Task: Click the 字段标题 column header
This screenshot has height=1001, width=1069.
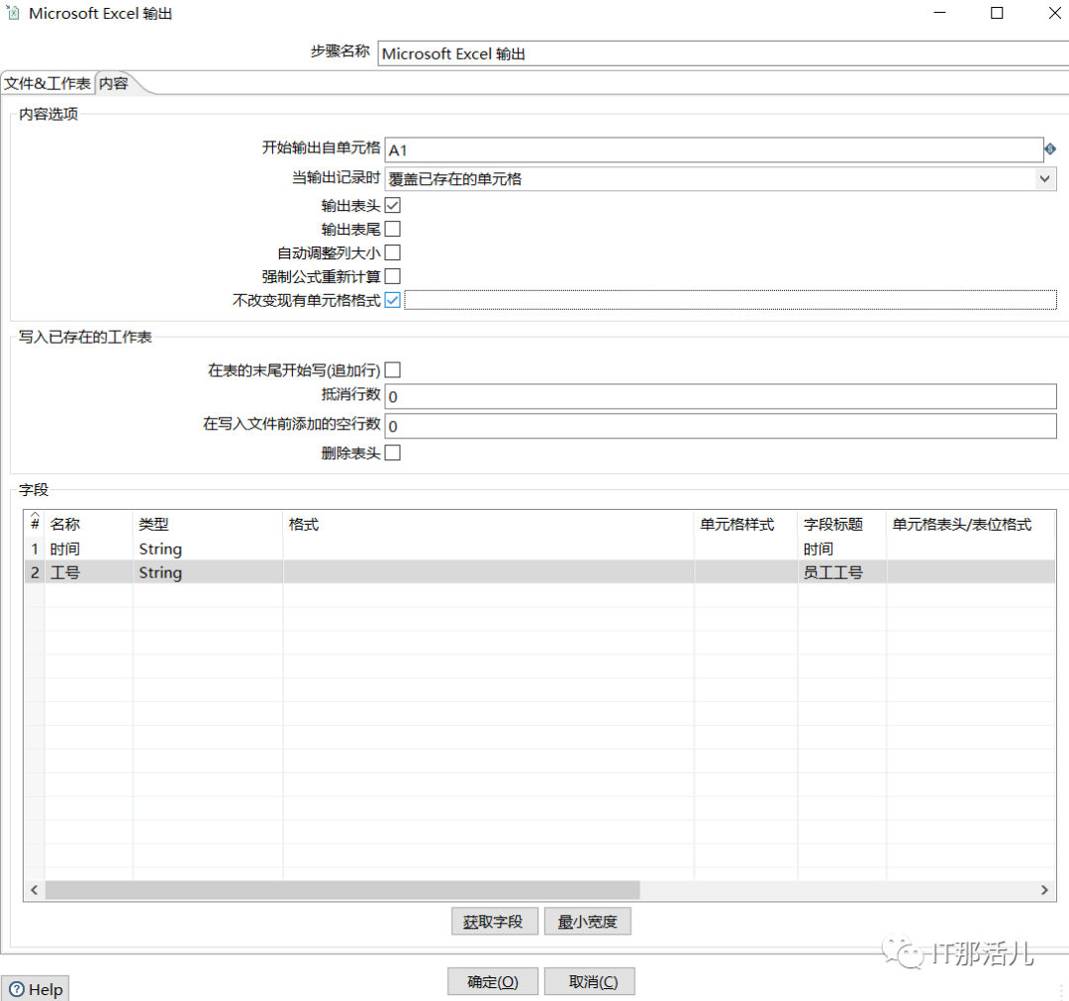Action: coord(842,525)
